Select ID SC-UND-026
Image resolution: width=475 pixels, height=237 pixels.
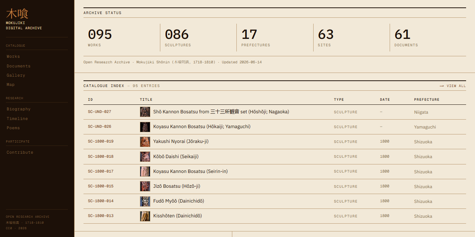tap(99, 127)
